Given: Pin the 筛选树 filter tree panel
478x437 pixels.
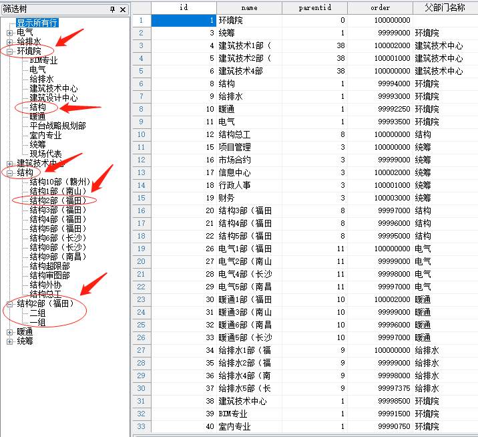Looking at the screenshot, I should [112, 9].
